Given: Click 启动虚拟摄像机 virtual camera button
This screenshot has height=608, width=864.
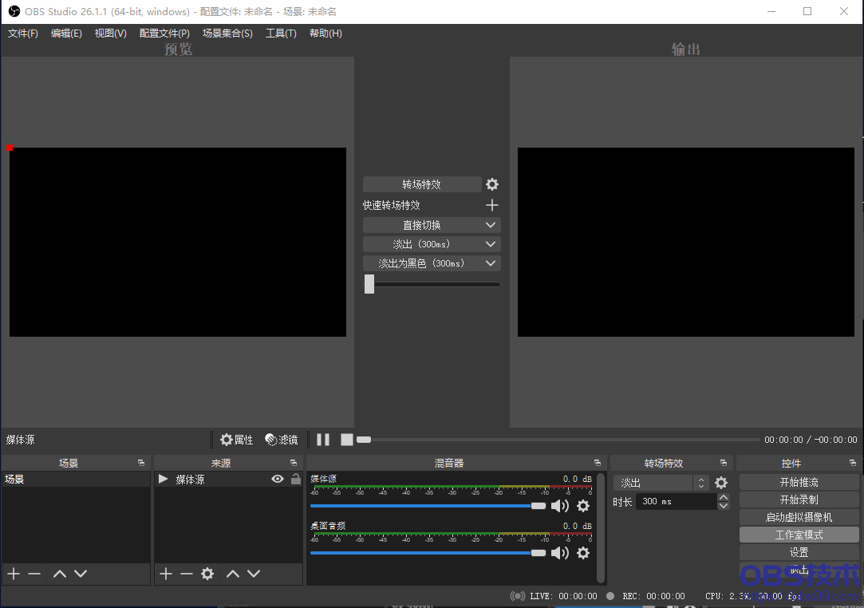Looking at the screenshot, I should 799,517.
